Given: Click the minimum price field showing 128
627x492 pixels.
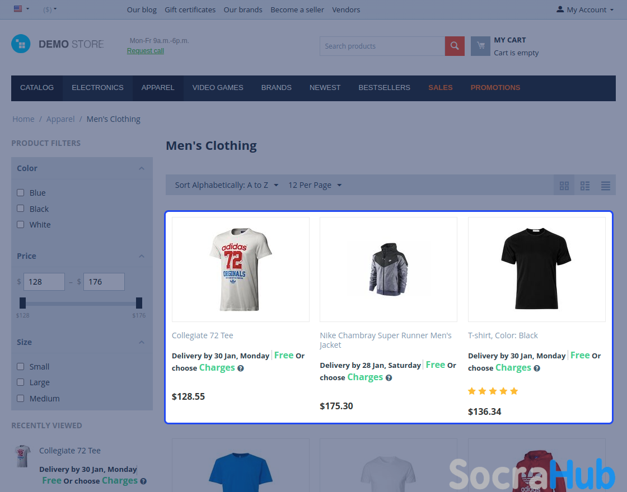Looking at the screenshot, I should click(x=44, y=282).
